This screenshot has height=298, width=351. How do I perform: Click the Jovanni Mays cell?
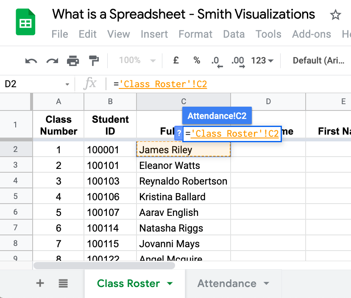(x=183, y=243)
